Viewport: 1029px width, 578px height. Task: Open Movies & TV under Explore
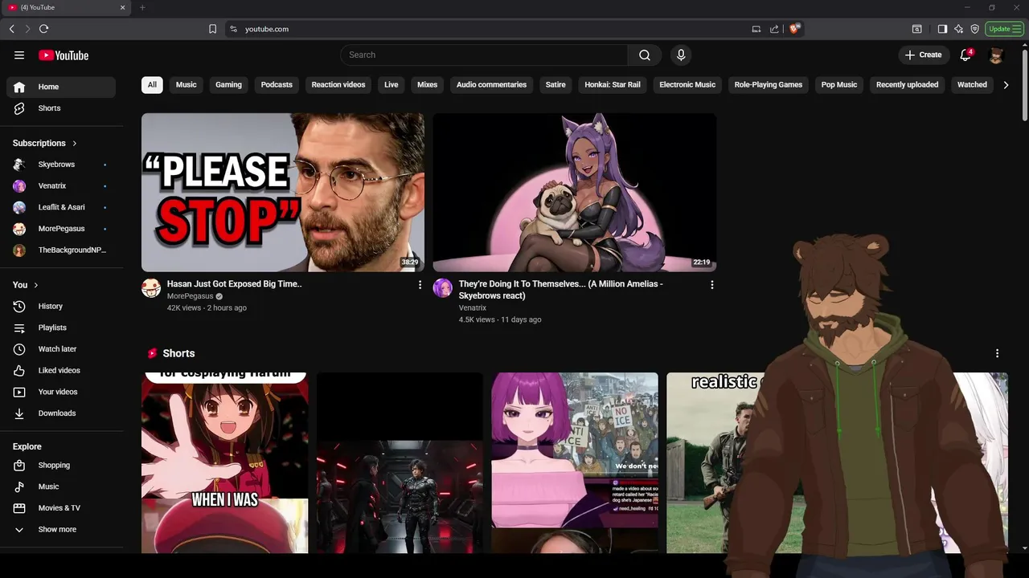[x=61, y=508]
